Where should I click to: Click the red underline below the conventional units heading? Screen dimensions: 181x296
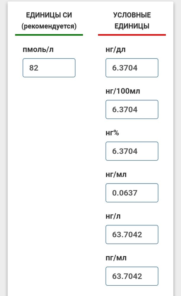132,35
